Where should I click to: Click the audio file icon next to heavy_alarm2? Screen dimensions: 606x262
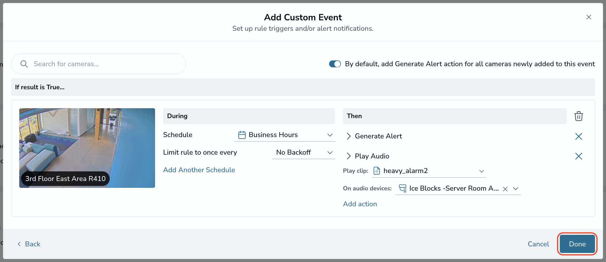[x=377, y=171]
